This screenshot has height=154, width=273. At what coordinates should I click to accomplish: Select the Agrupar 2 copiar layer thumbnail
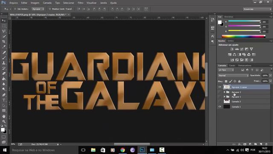click(x=227, y=87)
